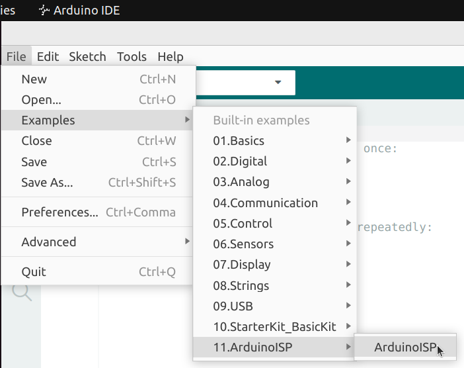
Task: Select the 11.ArduinoISP menu entry
Action: (274, 347)
